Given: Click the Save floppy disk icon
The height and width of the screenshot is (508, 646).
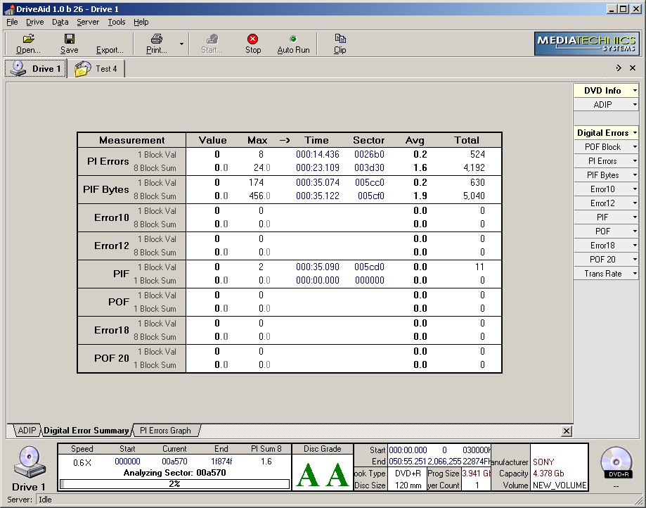Looking at the screenshot, I should tap(69, 39).
